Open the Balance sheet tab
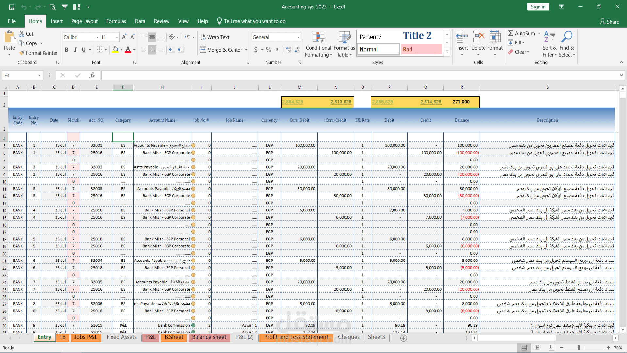 click(209, 337)
